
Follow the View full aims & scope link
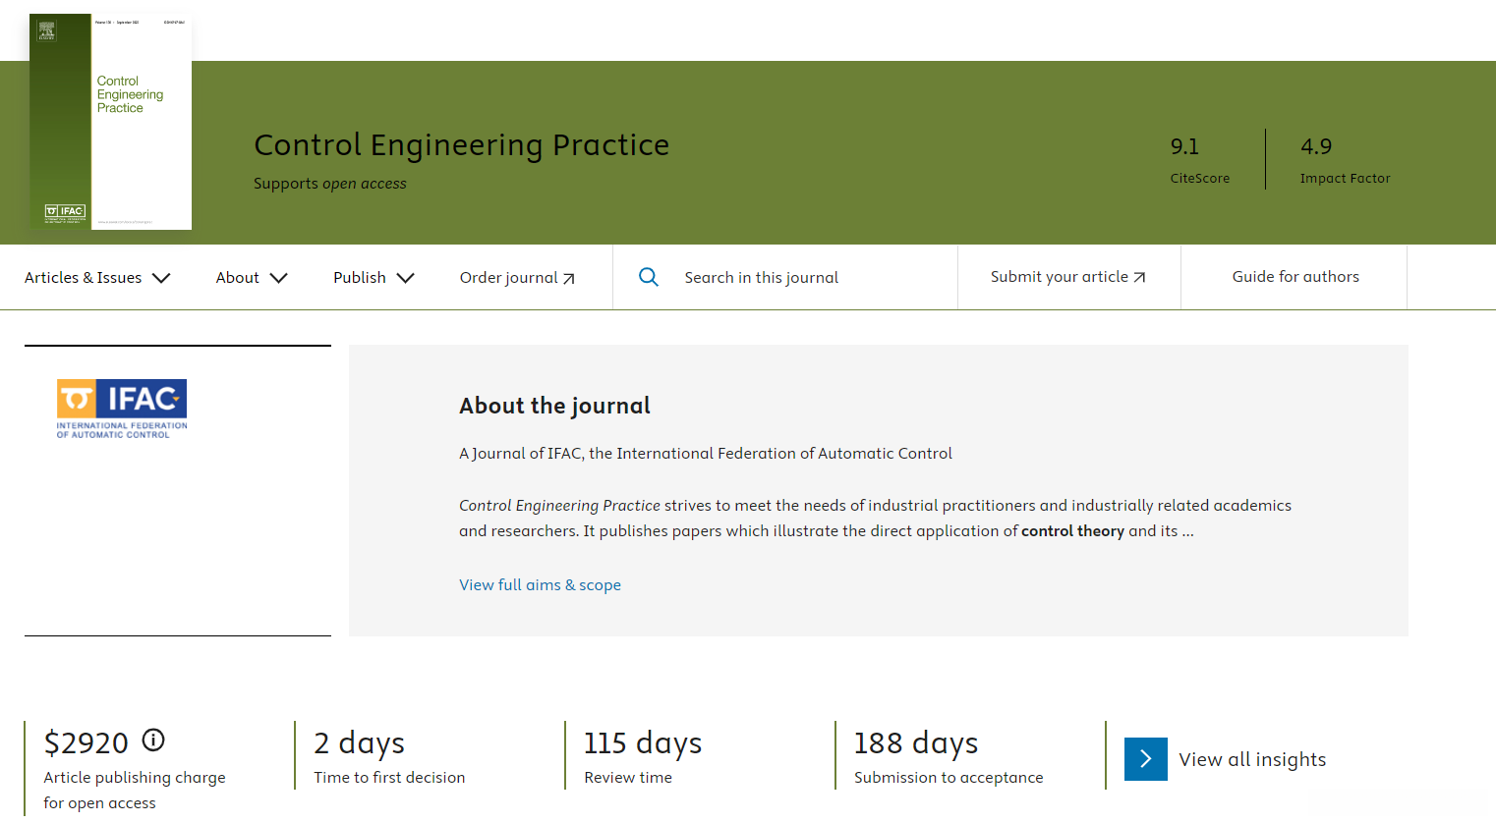pyautogui.click(x=540, y=585)
